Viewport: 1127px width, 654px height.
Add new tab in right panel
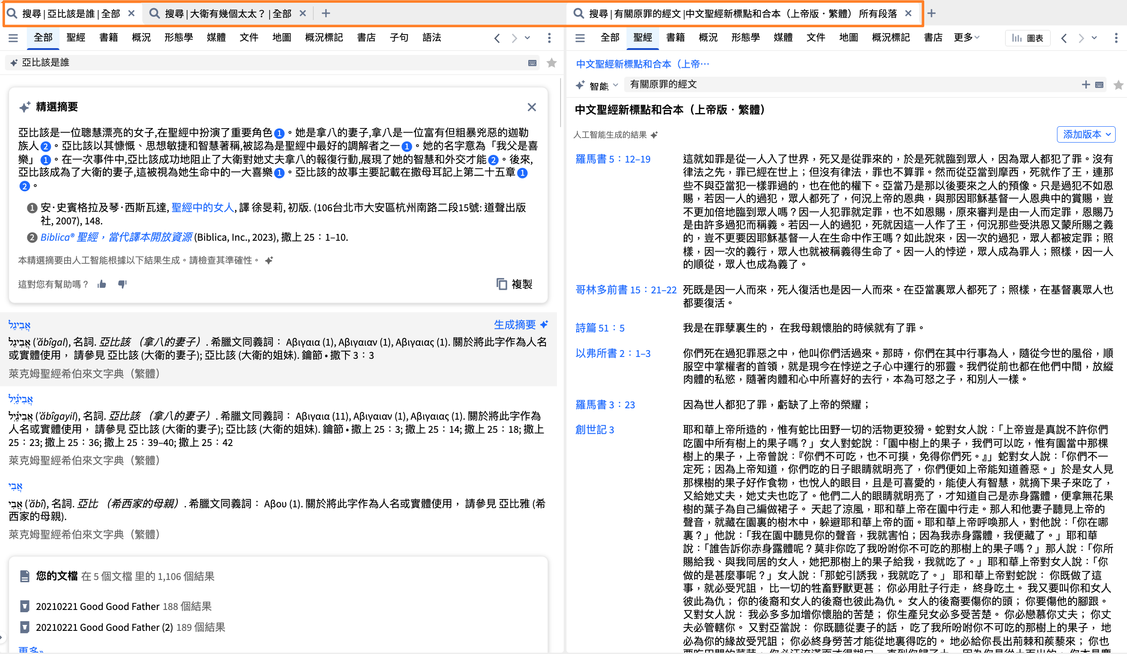pyautogui.click(x=932, y=13)
